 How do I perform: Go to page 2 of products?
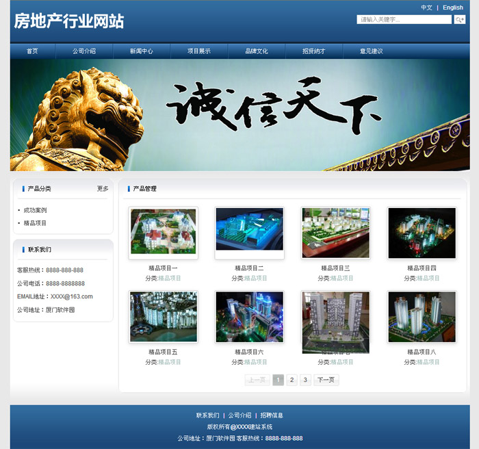tap(292, 380)
